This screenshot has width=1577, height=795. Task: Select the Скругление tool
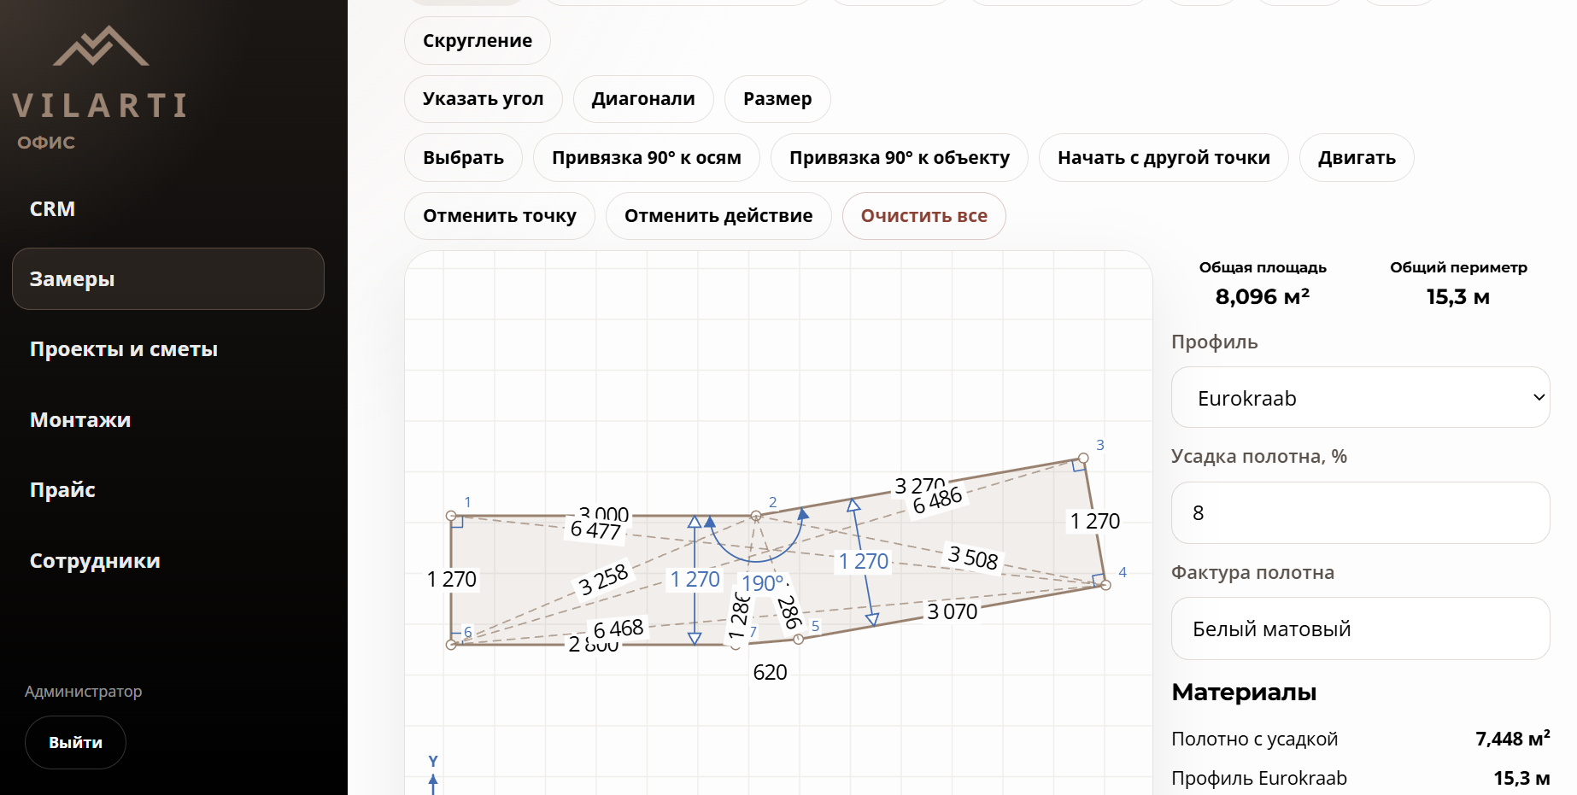(478, 41)
